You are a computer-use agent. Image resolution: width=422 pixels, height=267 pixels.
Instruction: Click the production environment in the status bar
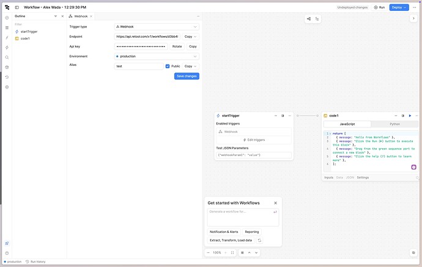13,262
